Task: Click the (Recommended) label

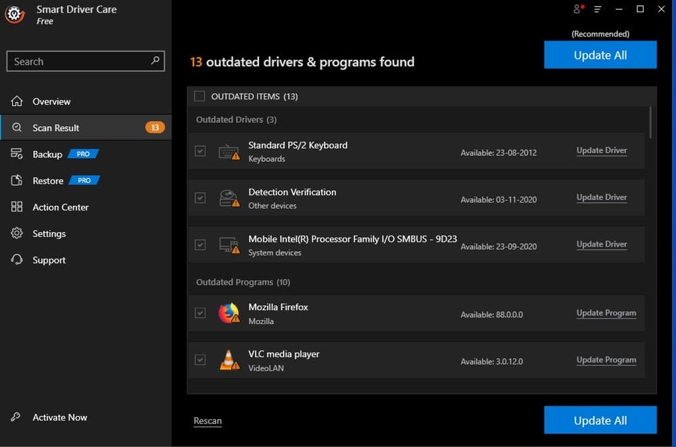Action: point(600,34)
